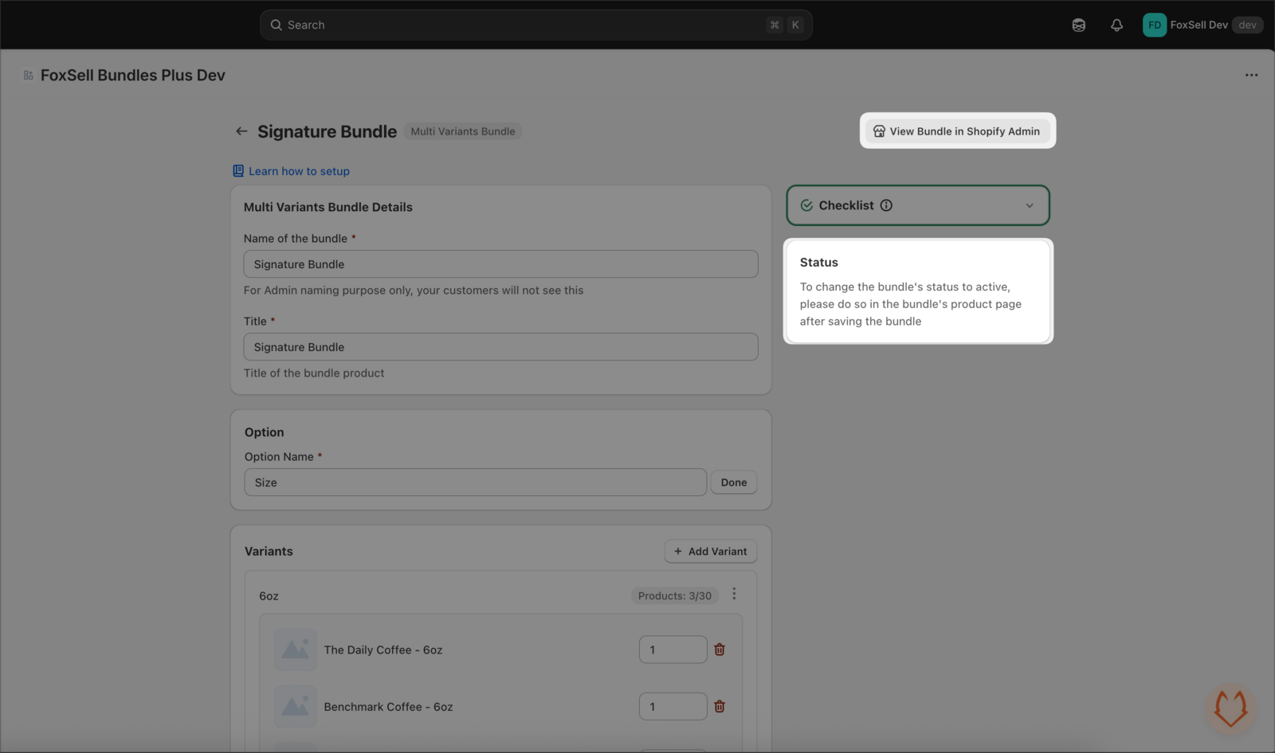
Task: Click the storefront icon in View Bundle button
Action: [879, 131]
